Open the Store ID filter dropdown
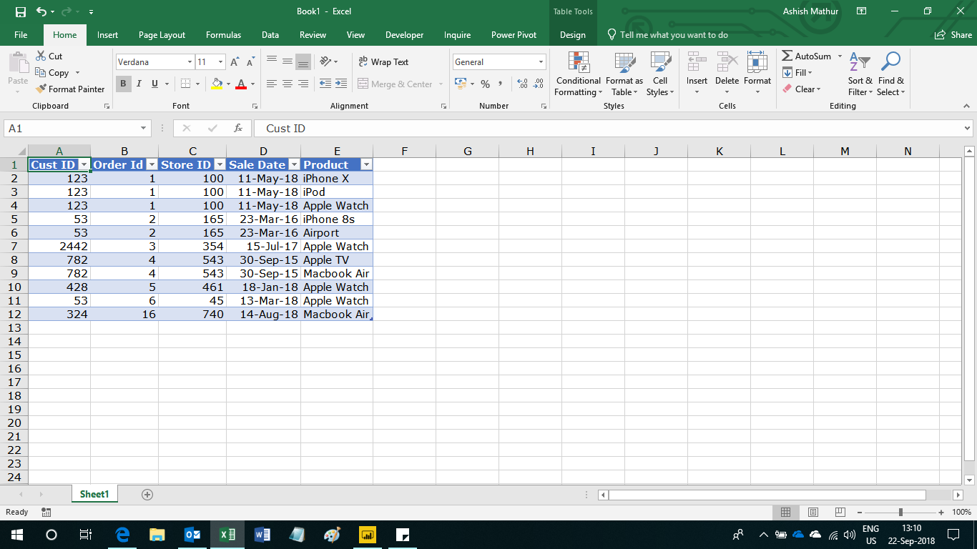Viewport: 977px width, 549px height. click(x=220, y=164)
